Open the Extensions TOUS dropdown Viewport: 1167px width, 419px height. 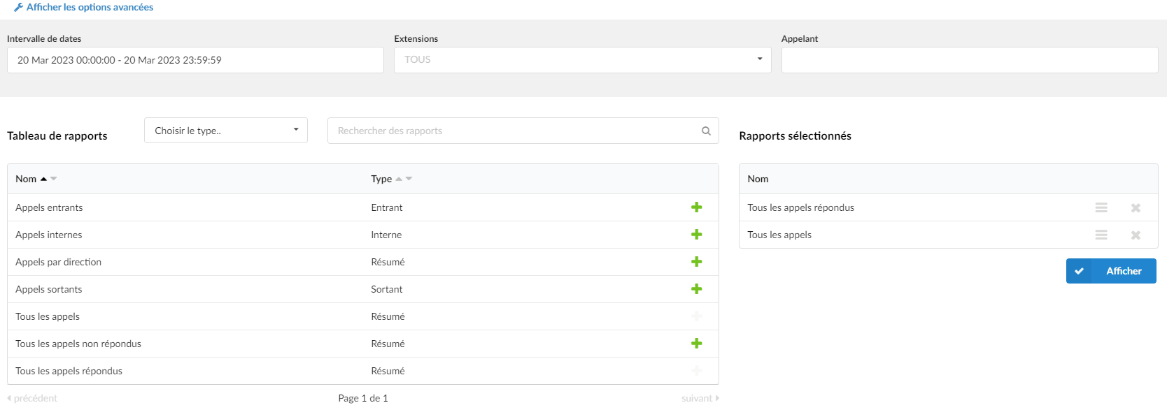point(582,60)
